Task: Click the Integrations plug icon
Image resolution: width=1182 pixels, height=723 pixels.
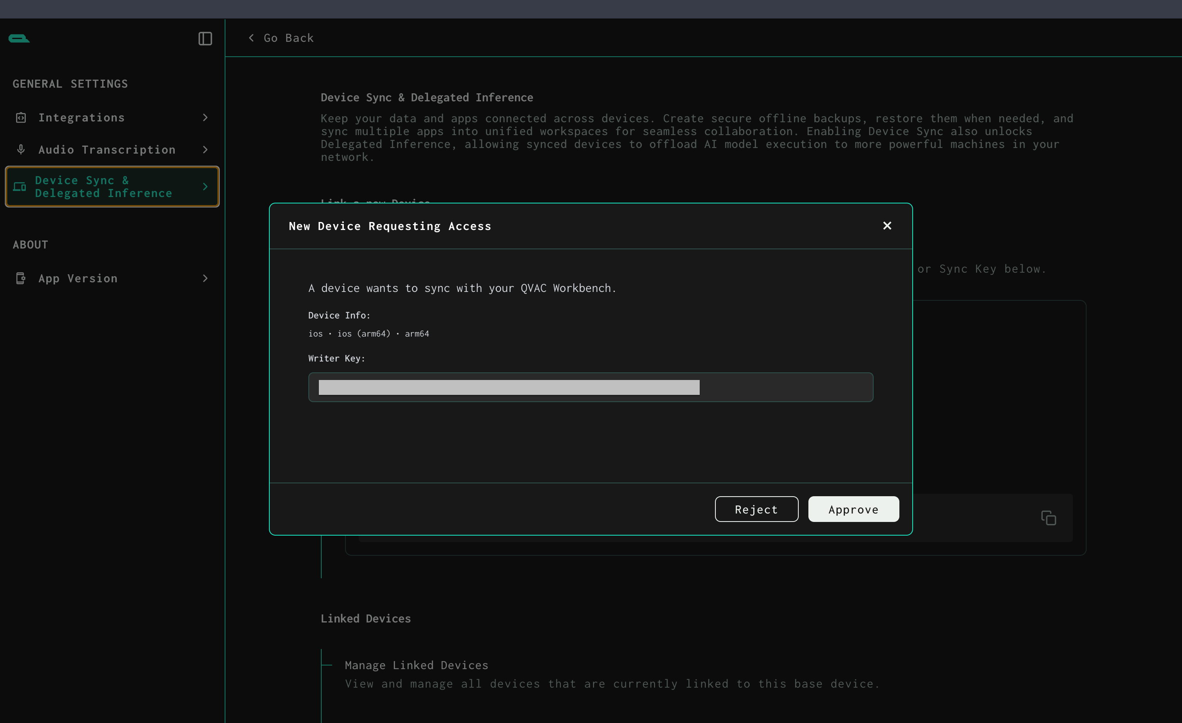Action: [21, 117]
